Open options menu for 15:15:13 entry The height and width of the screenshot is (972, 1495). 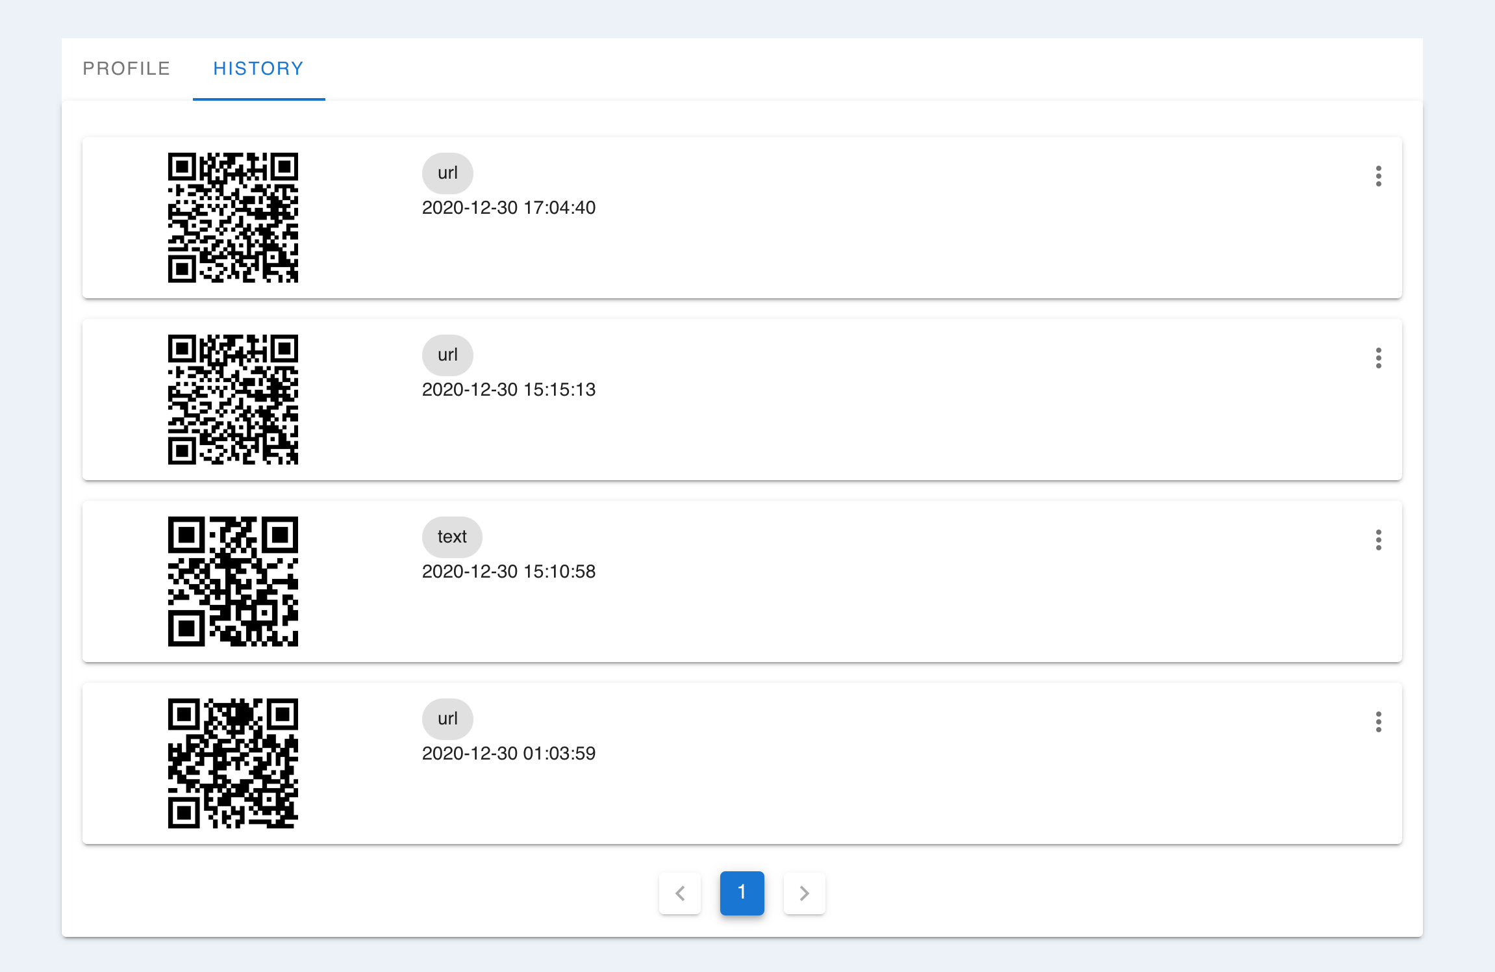click(x=1378, y=358)
